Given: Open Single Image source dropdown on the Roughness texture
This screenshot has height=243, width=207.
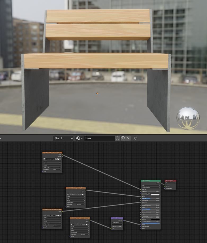Looking at the screenshot, I should pos(52,224).
